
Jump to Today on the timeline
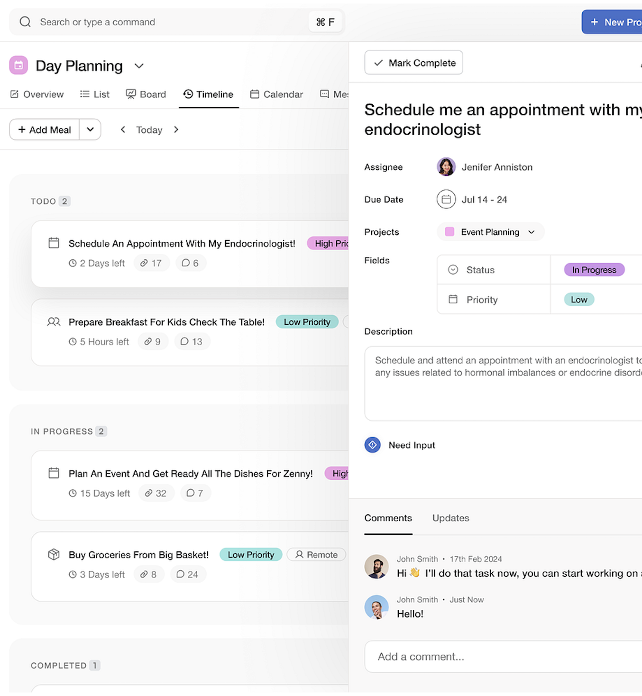click(x=149, y=130)
